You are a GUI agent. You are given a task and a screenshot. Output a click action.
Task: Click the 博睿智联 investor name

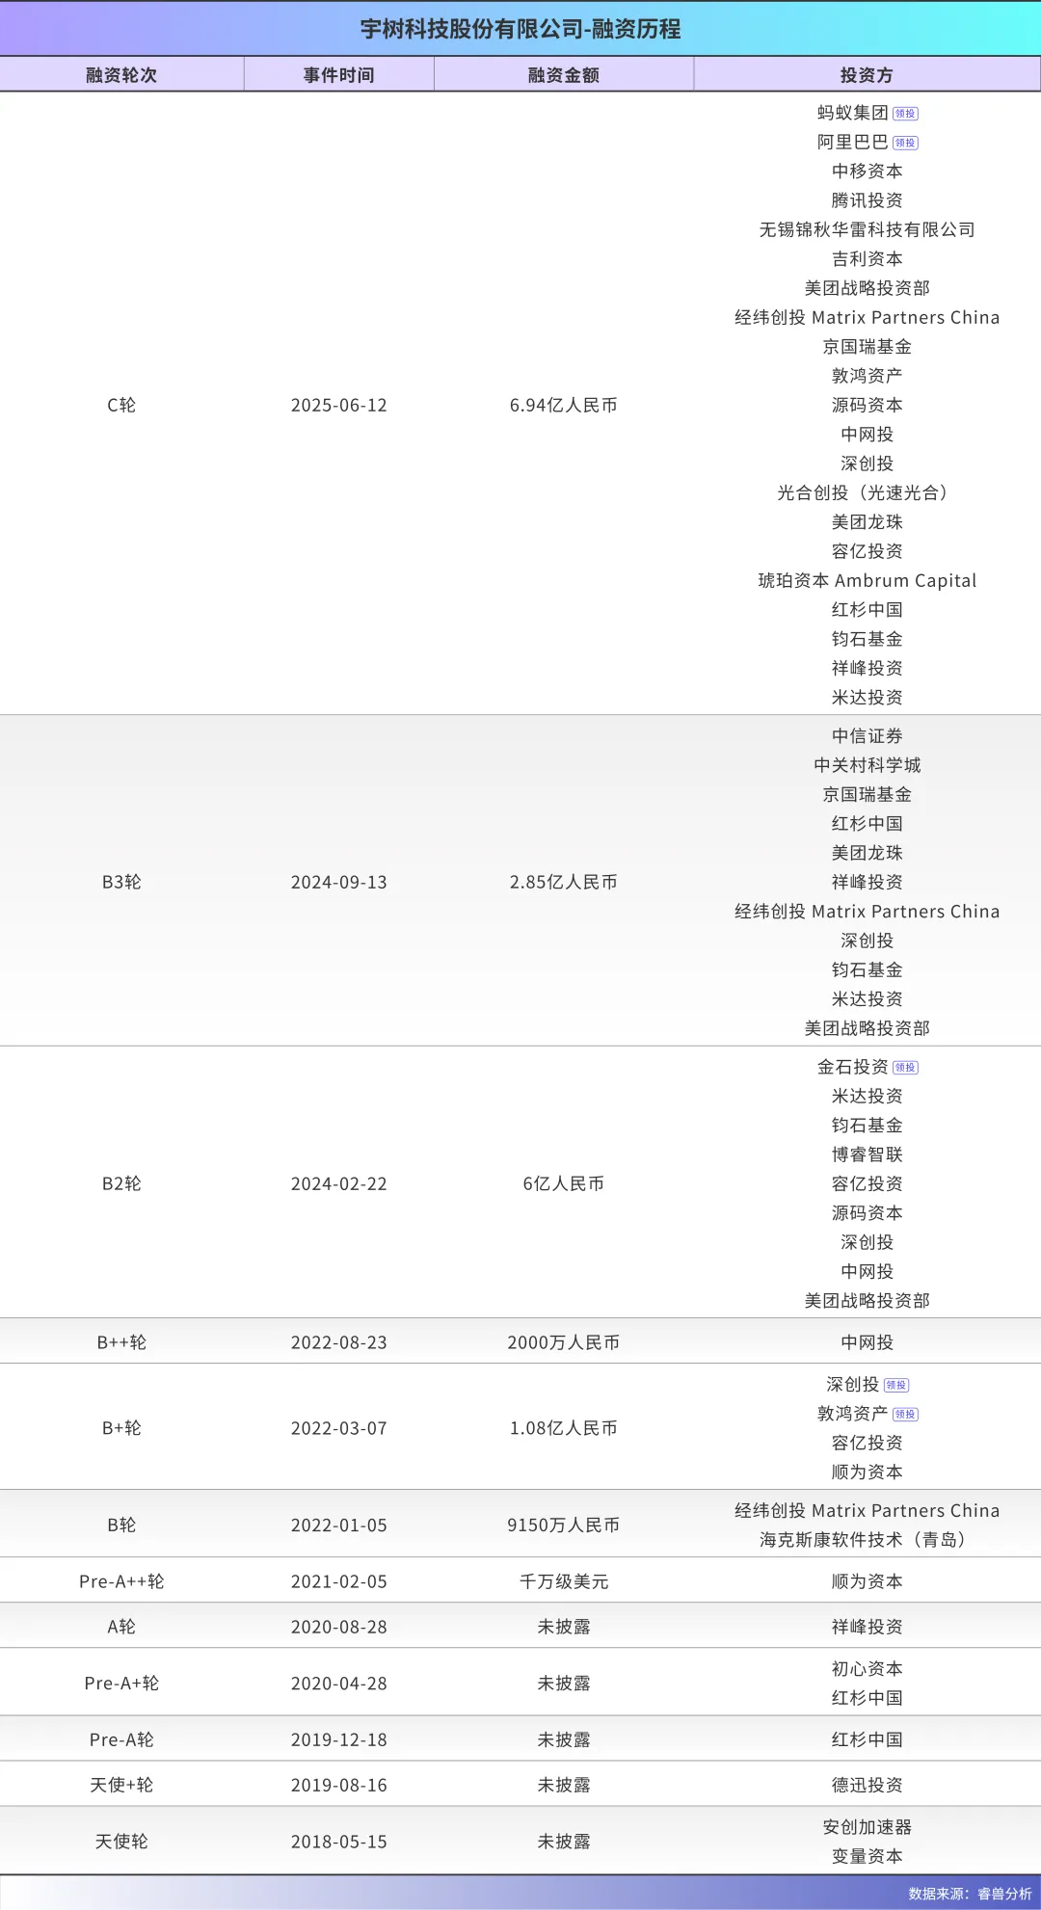click(x=867, y=1154)
